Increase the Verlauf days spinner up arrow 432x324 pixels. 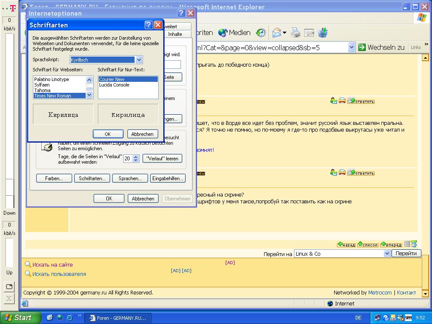[135, 157]
